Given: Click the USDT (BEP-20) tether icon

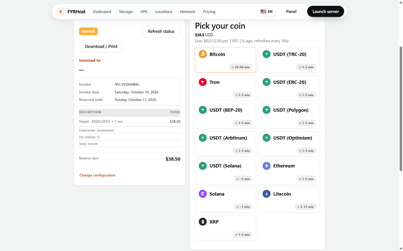Looking at the screenshot, I should 203,110.
